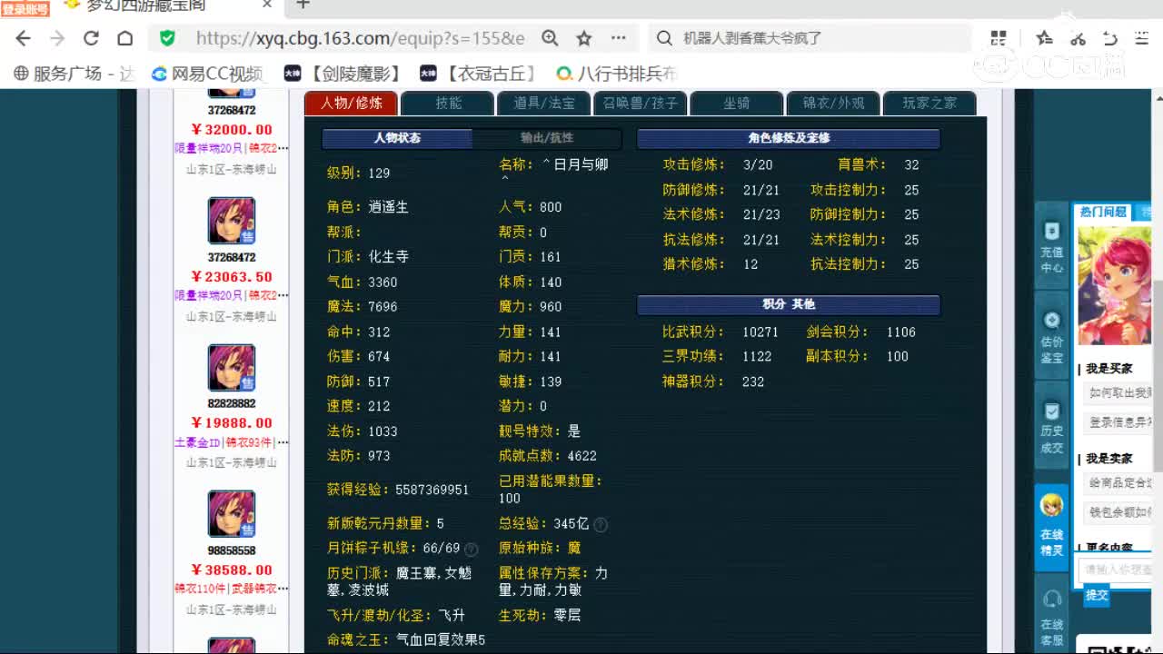Screen dimensions: 1163x654
Task: Open the ¥19888.00 listing avatar
Action: (x=232, y=368)
